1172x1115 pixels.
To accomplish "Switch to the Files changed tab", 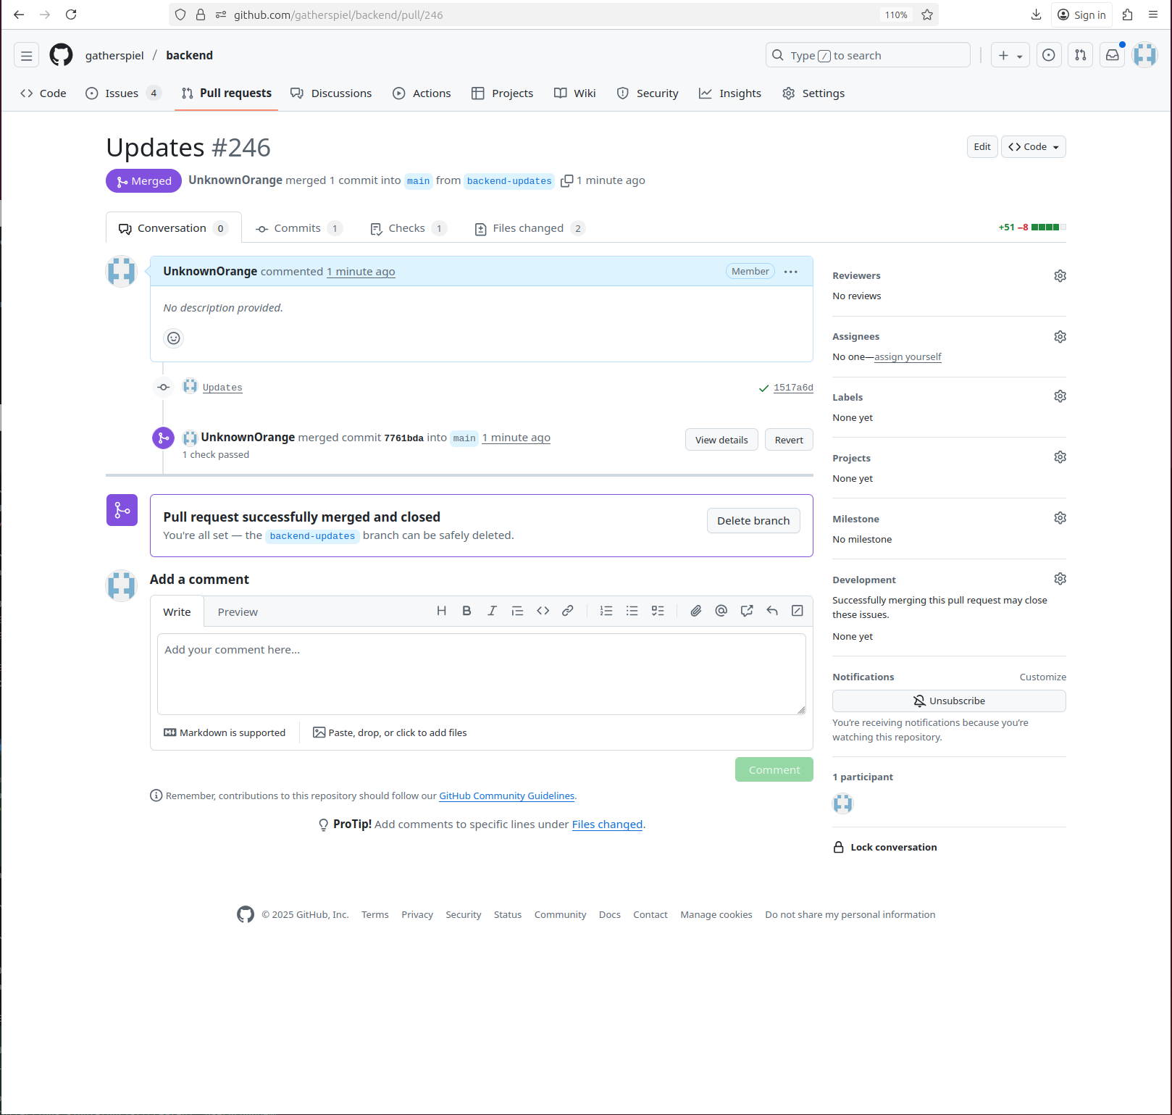I will tap(529, 228).
